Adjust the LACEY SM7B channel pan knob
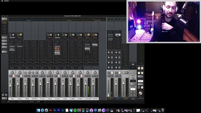This screenshot has height=113, width=201. 87,73
